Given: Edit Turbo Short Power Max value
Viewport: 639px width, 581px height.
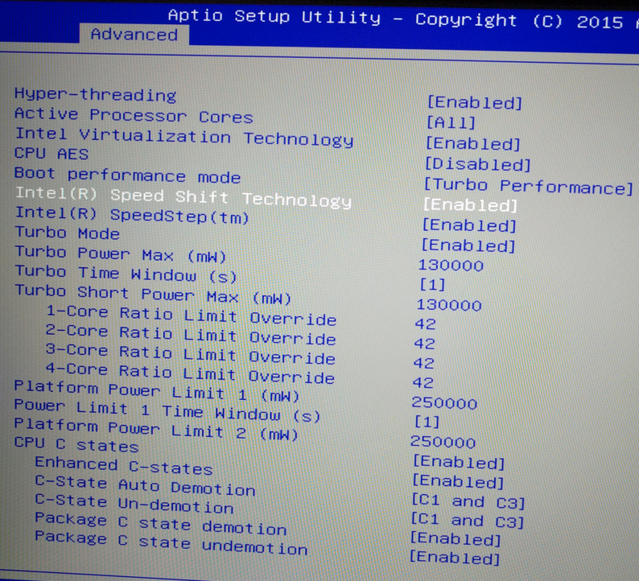Looking at the screenshot, I should click(450, 305).
